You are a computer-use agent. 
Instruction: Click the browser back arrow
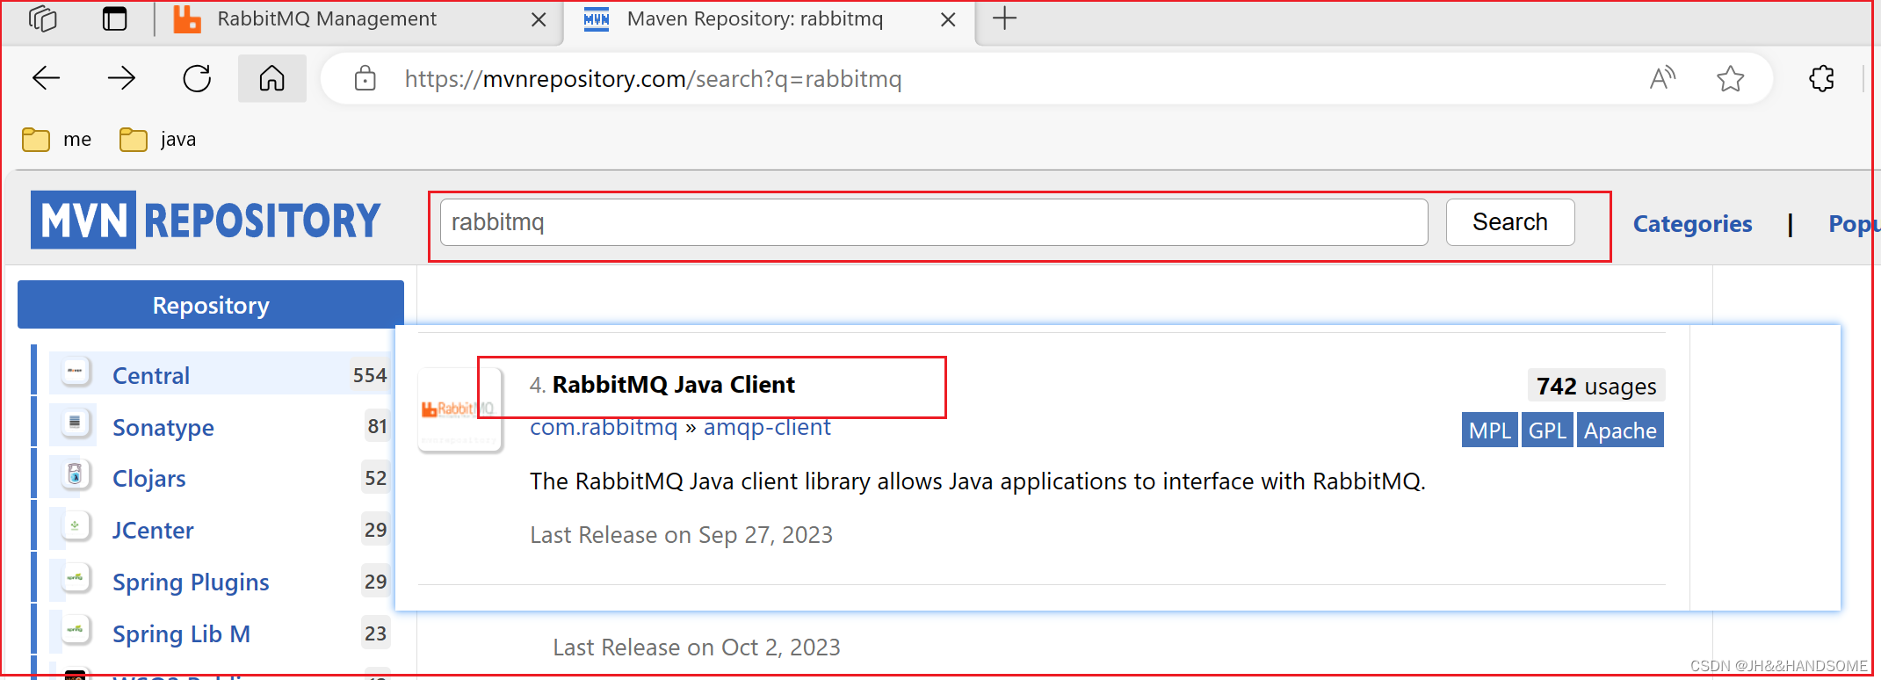pos(46,78)
